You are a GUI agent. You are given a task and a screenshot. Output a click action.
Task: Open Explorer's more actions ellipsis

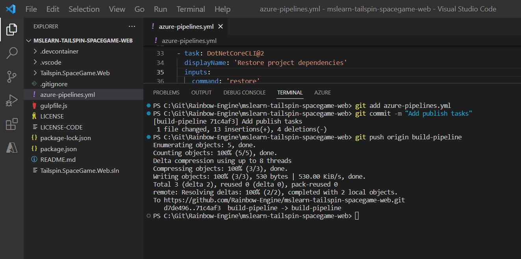132,26
